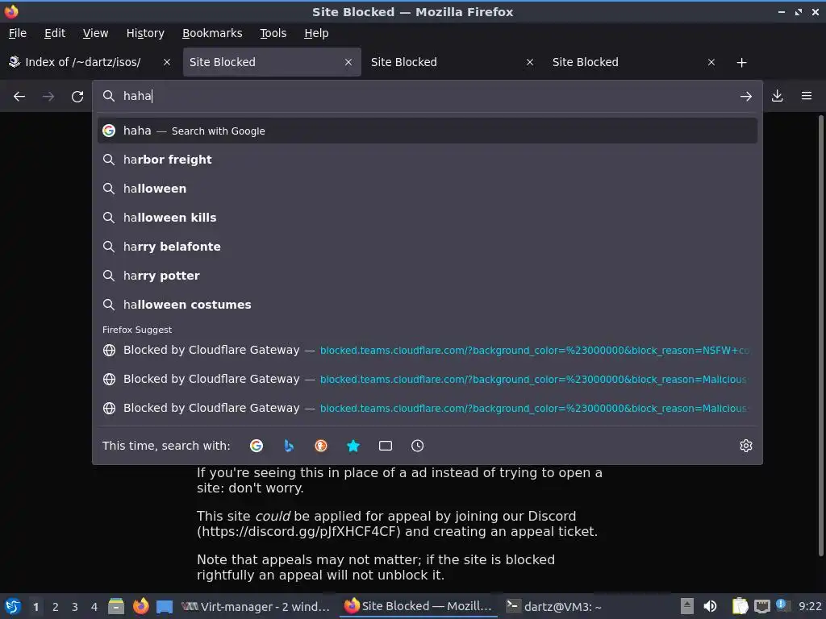The width and height of the screenshot is (826, 619).
Task: Click the eject removable media tray icon
Action: 687,606
